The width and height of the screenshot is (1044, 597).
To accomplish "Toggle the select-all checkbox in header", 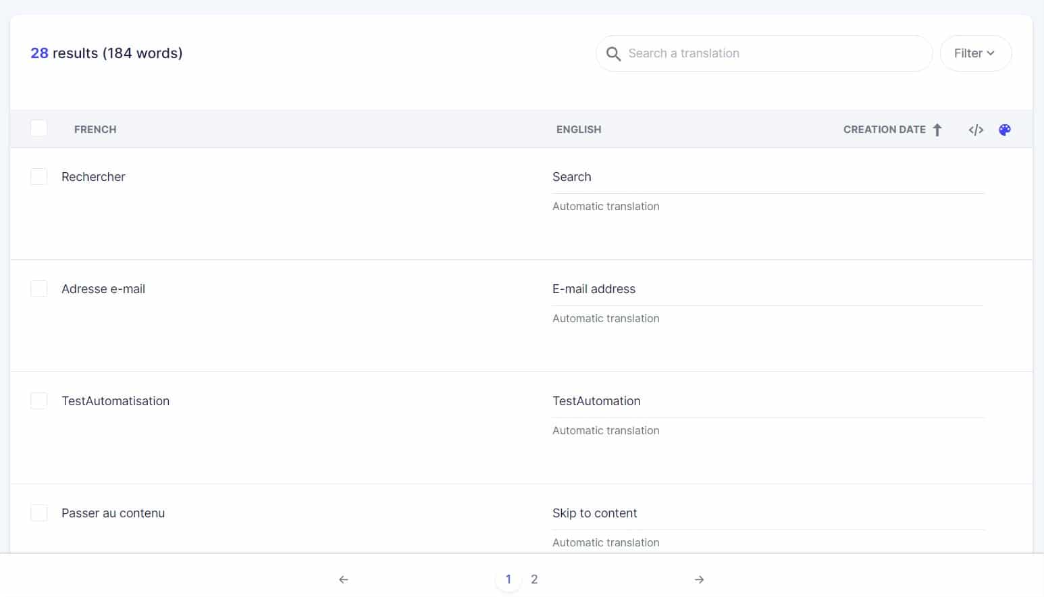I will click(39, 128).
